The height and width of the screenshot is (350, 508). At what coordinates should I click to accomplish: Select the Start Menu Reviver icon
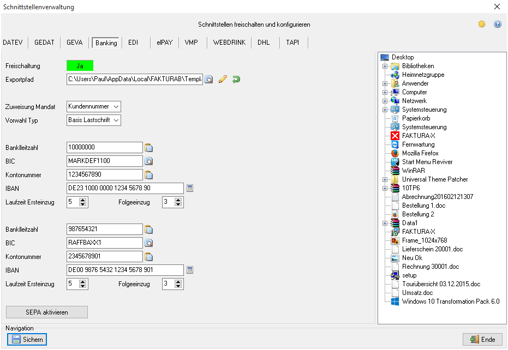tap(395, 162)
